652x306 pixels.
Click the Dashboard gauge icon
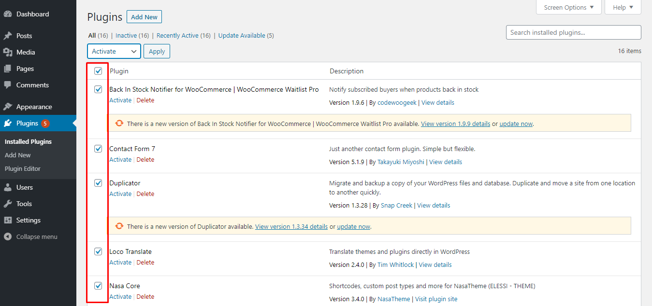coord(8,14)
